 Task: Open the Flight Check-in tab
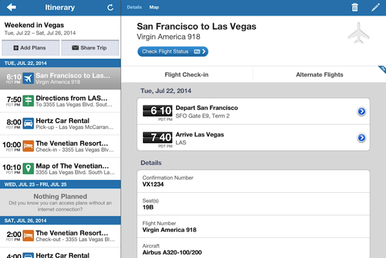pos(187,74)
